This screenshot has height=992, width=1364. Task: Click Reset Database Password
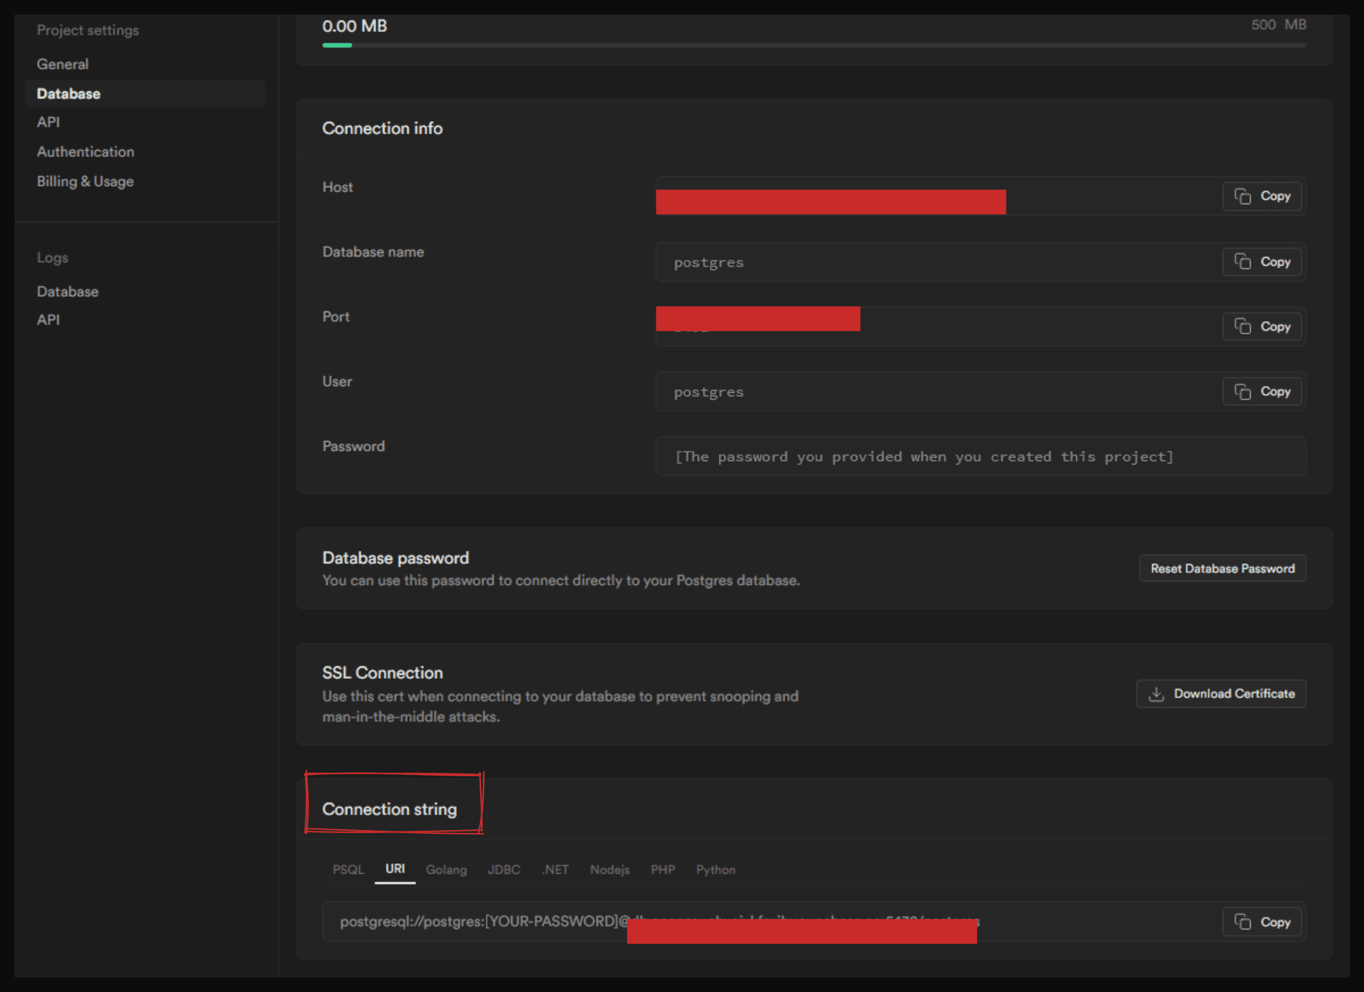tap(1222, 568)
